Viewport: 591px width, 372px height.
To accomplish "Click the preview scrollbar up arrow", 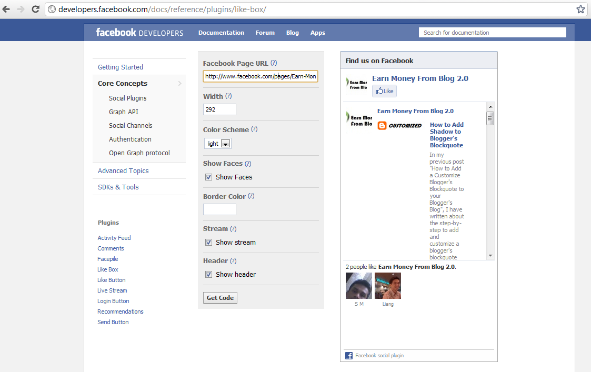I will pos(490,106).
